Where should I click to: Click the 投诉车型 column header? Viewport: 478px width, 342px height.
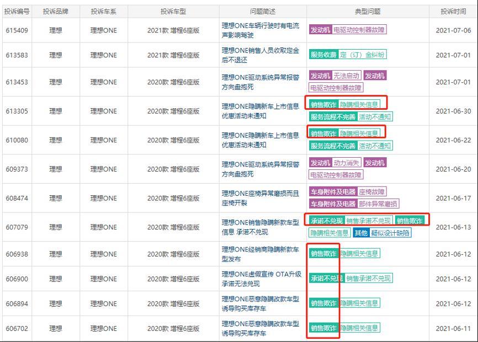pyautogui.click(x=173, y=12)
